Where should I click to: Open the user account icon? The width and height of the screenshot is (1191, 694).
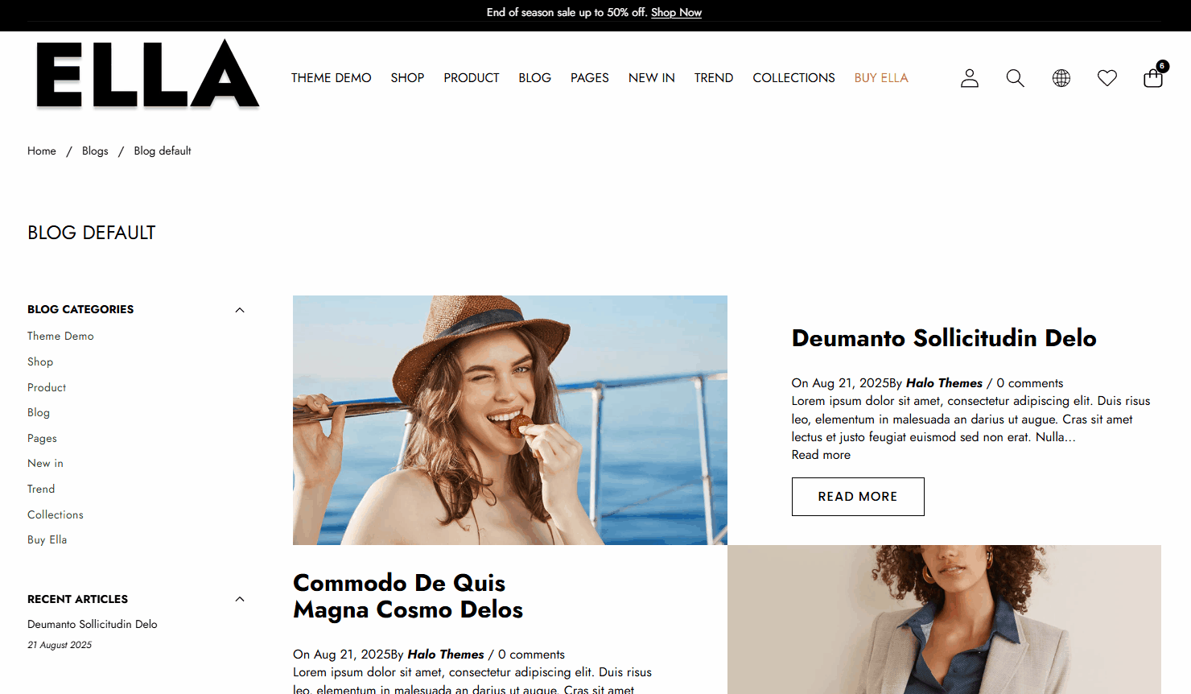coord(970,78)
